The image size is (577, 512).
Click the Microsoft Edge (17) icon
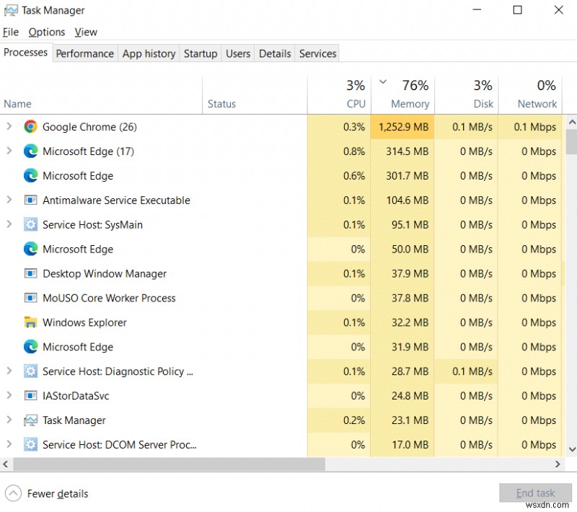tap(30, 151)
